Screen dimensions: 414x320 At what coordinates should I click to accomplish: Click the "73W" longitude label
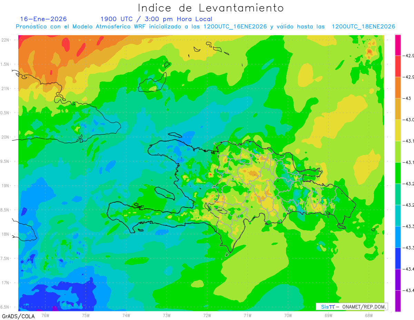tap(167, 315)
